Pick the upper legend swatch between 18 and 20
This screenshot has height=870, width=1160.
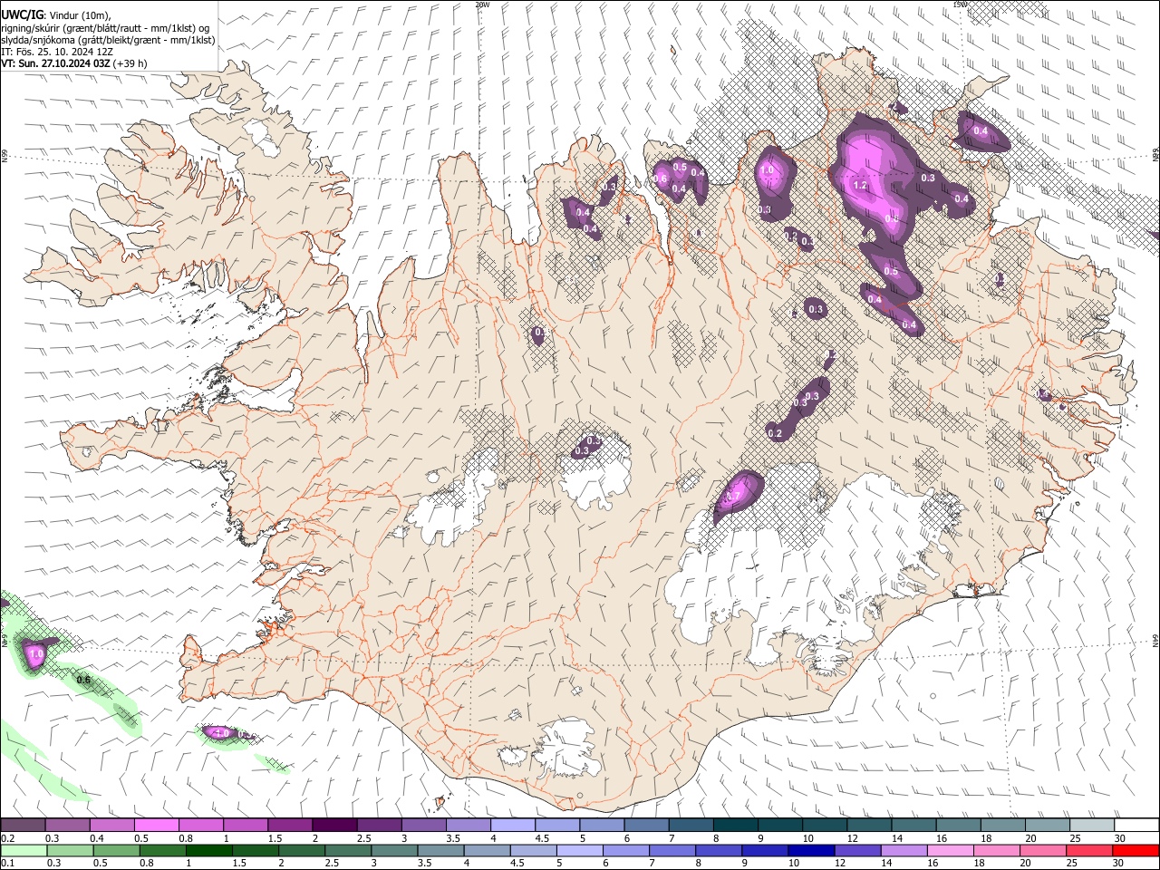coord(1003,826)
